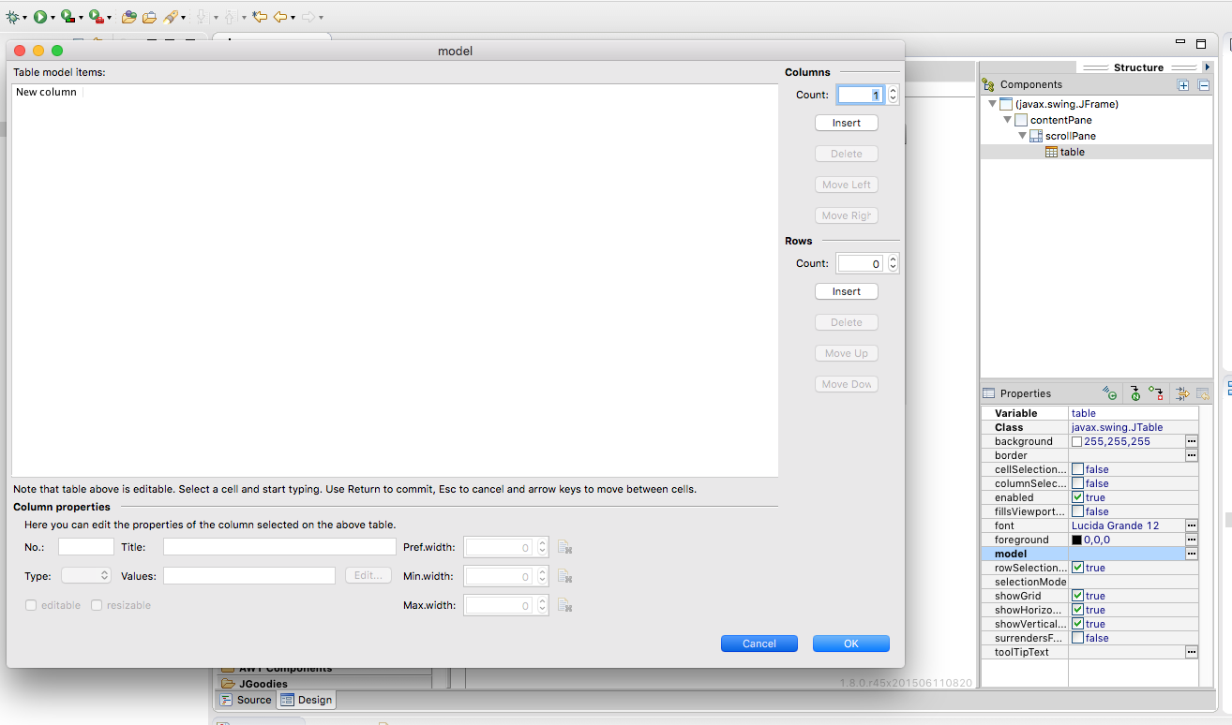Click the Cancel button in model dialog
Screen dimensions: 1232x725
(759, 644)
